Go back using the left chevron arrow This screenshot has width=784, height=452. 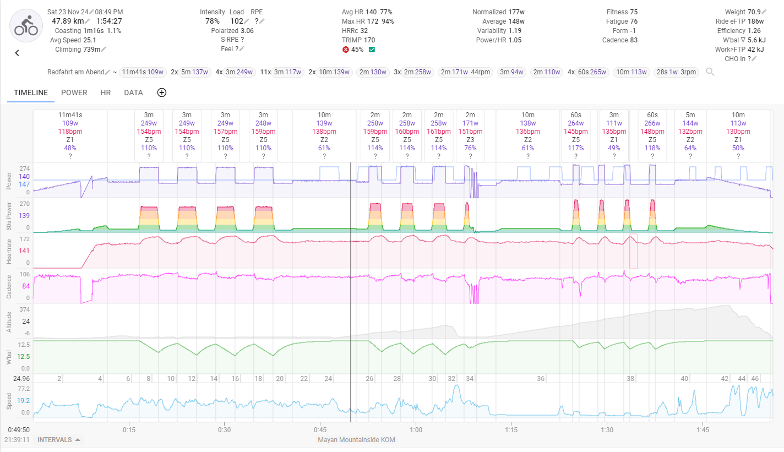coord(17,53)
